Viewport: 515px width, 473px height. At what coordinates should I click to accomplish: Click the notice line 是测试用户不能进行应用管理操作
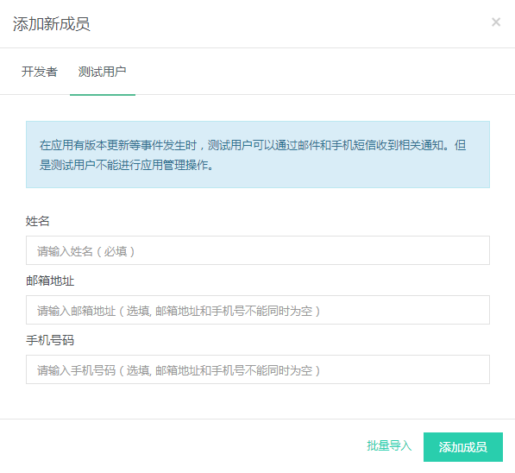coord(126,165)
